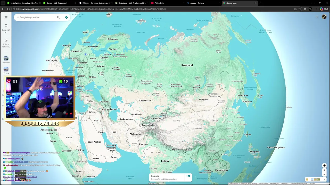Screen dimensions: 330x185
Task: Click the Türkei country label
Action: (x=90, y=101)
